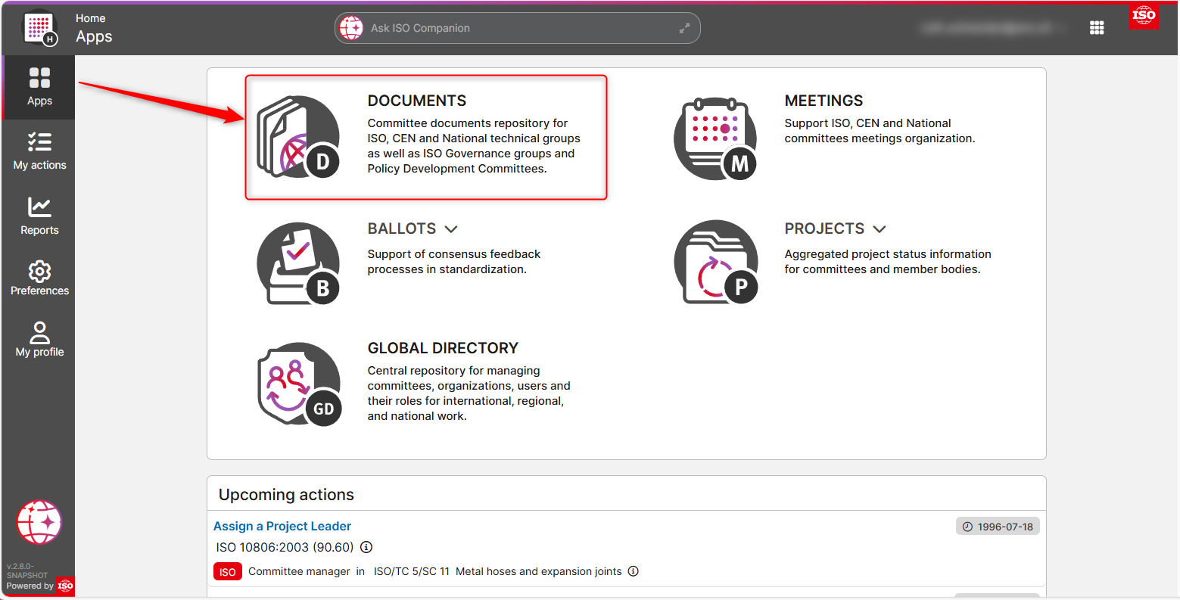
Task: Click the v.2.8.0-SNAPSHOT version text
Action: pos(27,570)
